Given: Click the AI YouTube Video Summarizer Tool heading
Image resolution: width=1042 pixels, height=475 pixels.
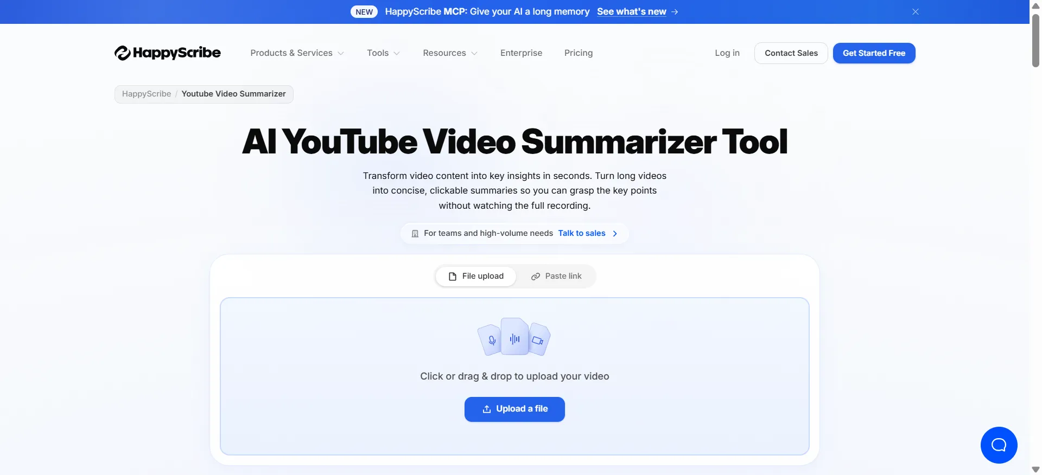Looking at the screenshot, I should pyautogui.click(x=514, y=142).
